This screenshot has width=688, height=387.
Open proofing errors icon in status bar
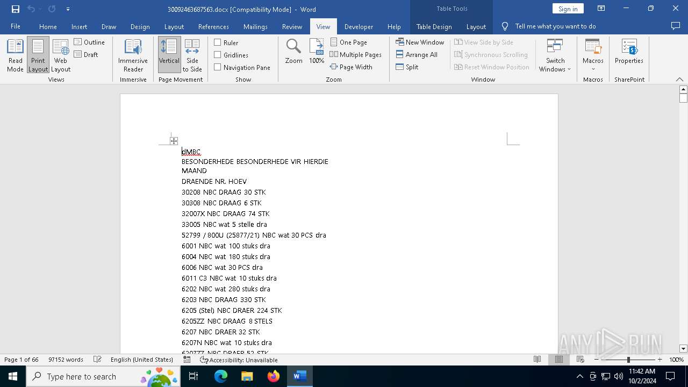point(97,360)
